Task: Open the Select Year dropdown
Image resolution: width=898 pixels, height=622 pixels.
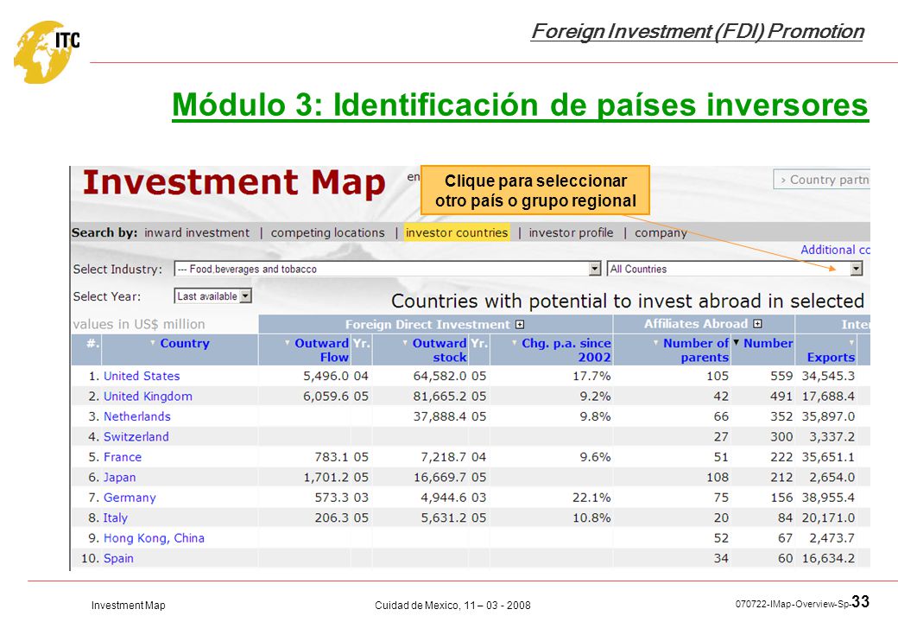Action: [x=212, y=296]
